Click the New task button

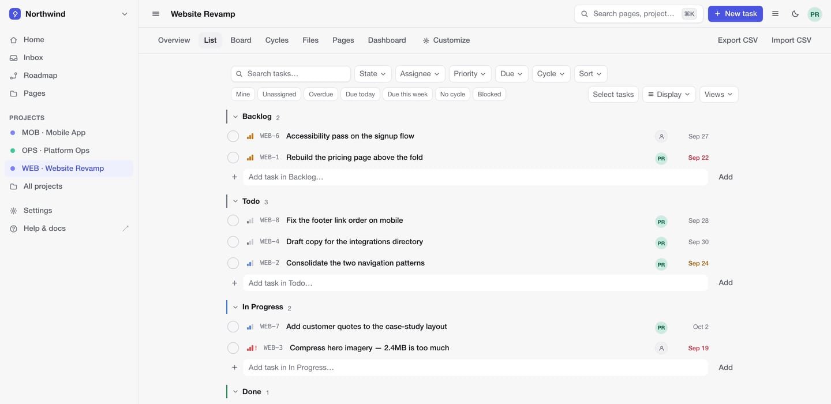tap(735, 14)
